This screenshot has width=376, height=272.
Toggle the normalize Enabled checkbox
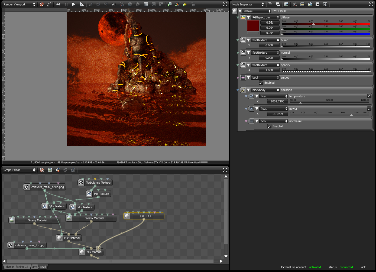pos(269,126)
